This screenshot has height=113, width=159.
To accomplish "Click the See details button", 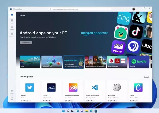I will tap(26, 43).
